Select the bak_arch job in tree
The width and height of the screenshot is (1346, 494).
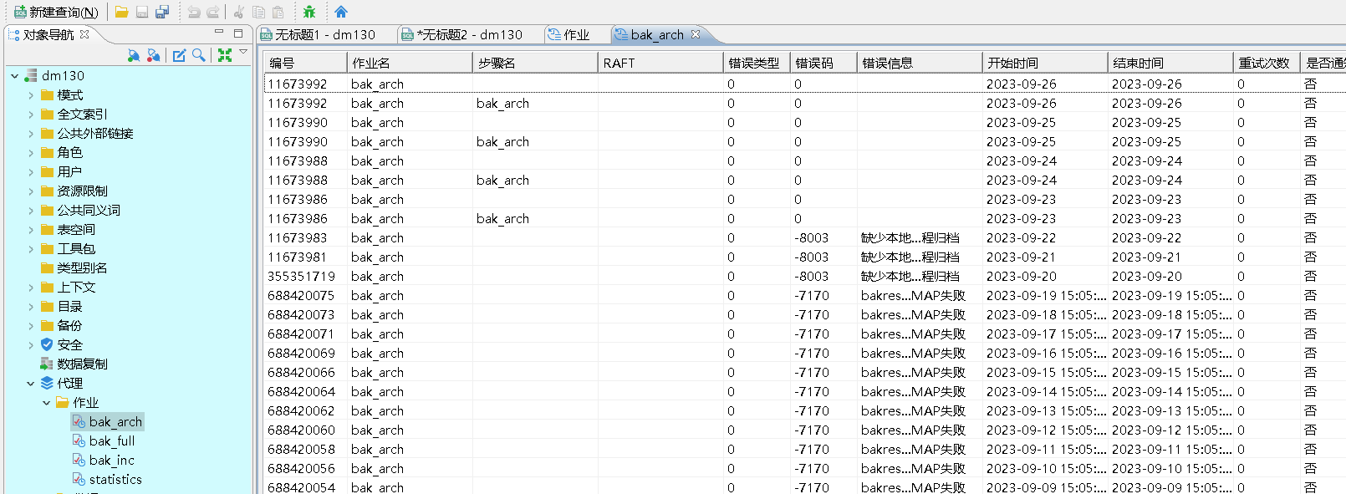115,422
